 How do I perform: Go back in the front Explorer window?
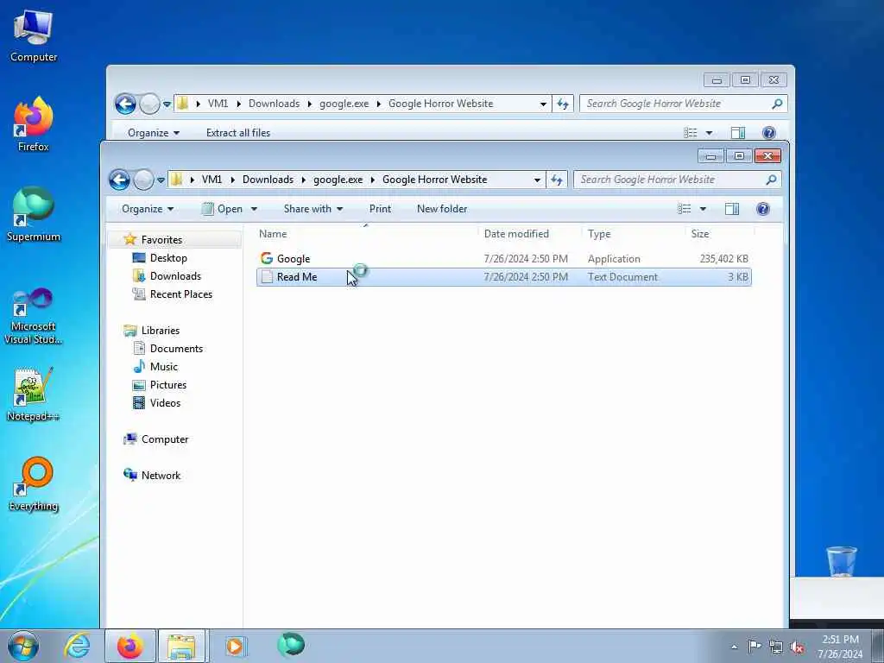pyautogui.click(x=119, y=180)
